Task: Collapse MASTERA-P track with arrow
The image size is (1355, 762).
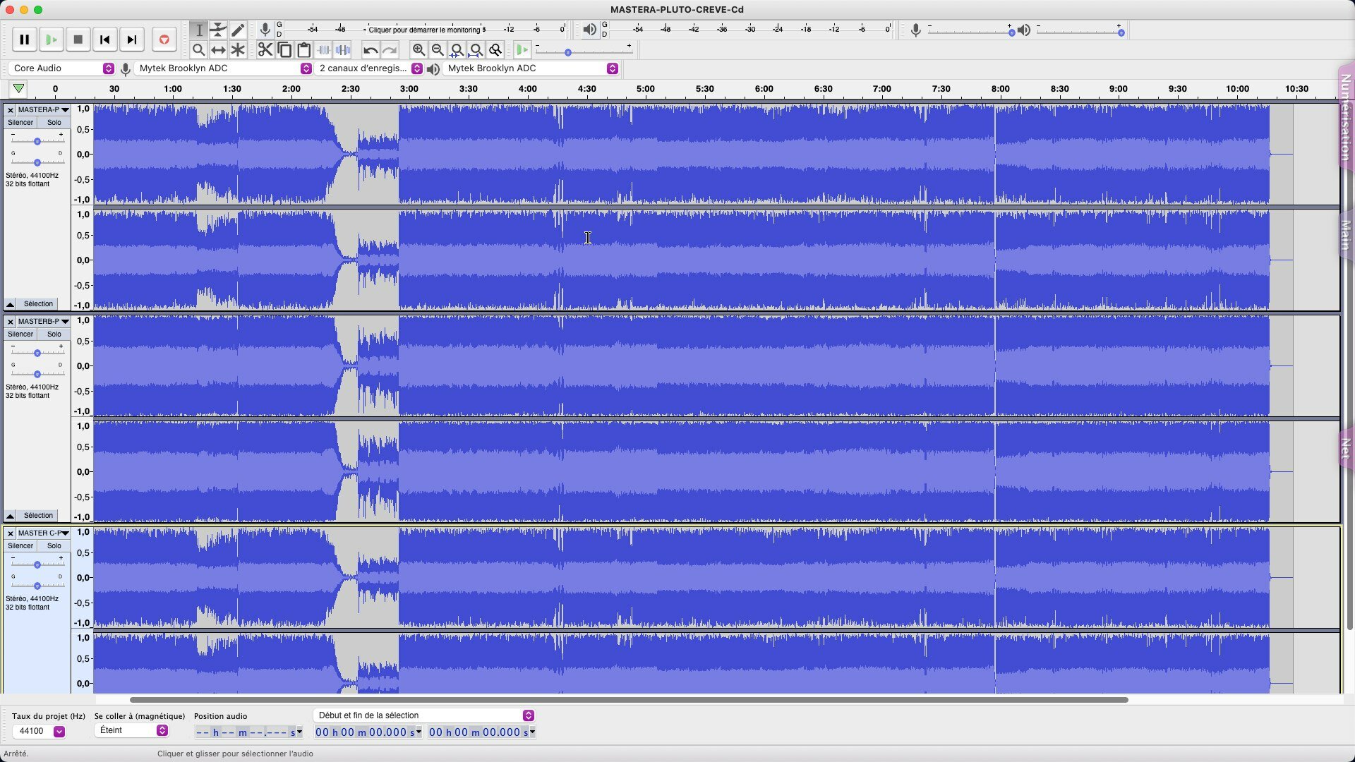Action: coord(10,304)
